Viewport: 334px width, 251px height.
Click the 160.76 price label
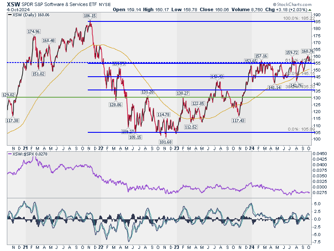[307, 51]
